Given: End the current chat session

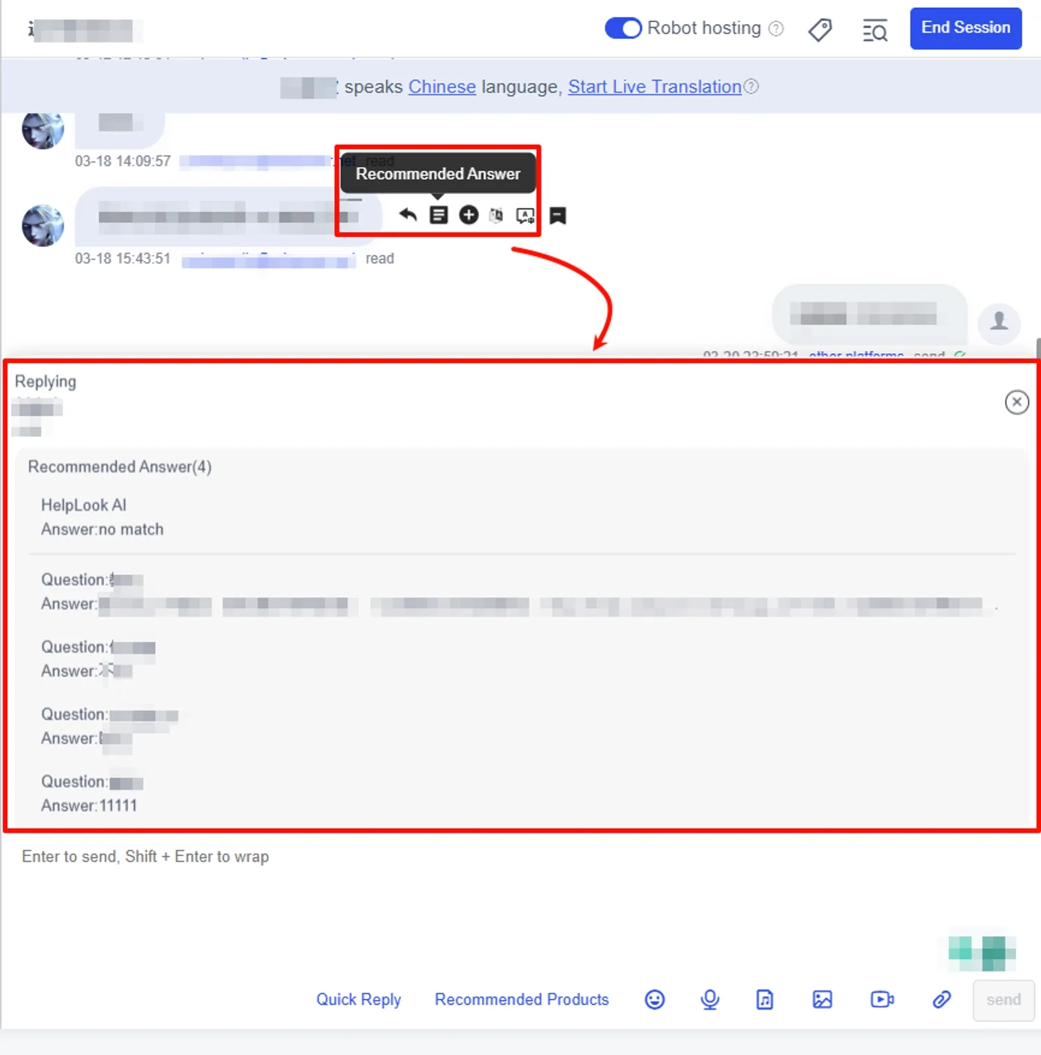Looking at the screenshot, I should click(966, 28).
